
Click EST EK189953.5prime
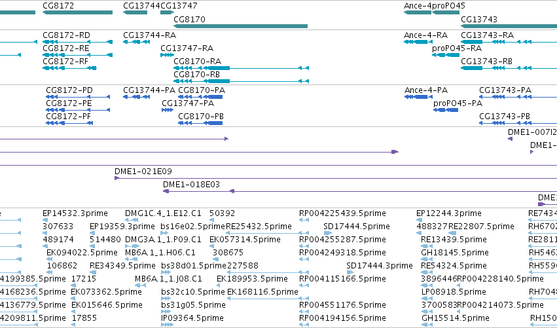(x=252, y=279)
